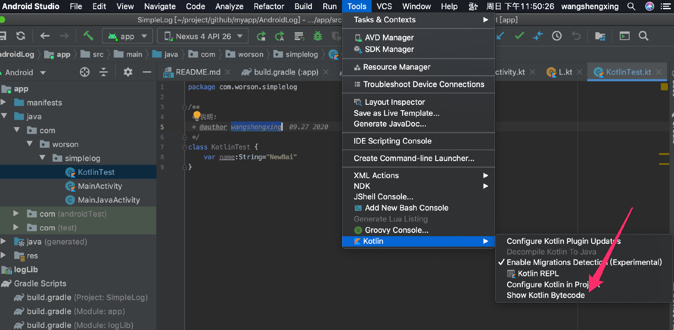Collapse the java folder in tree
Screen dimensions: 674x330
click(x=4, y=116)
